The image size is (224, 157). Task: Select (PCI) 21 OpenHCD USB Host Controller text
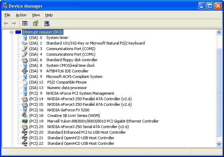tap(72, 138)
